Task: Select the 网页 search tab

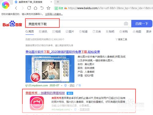Action: [x=30, y=32]
